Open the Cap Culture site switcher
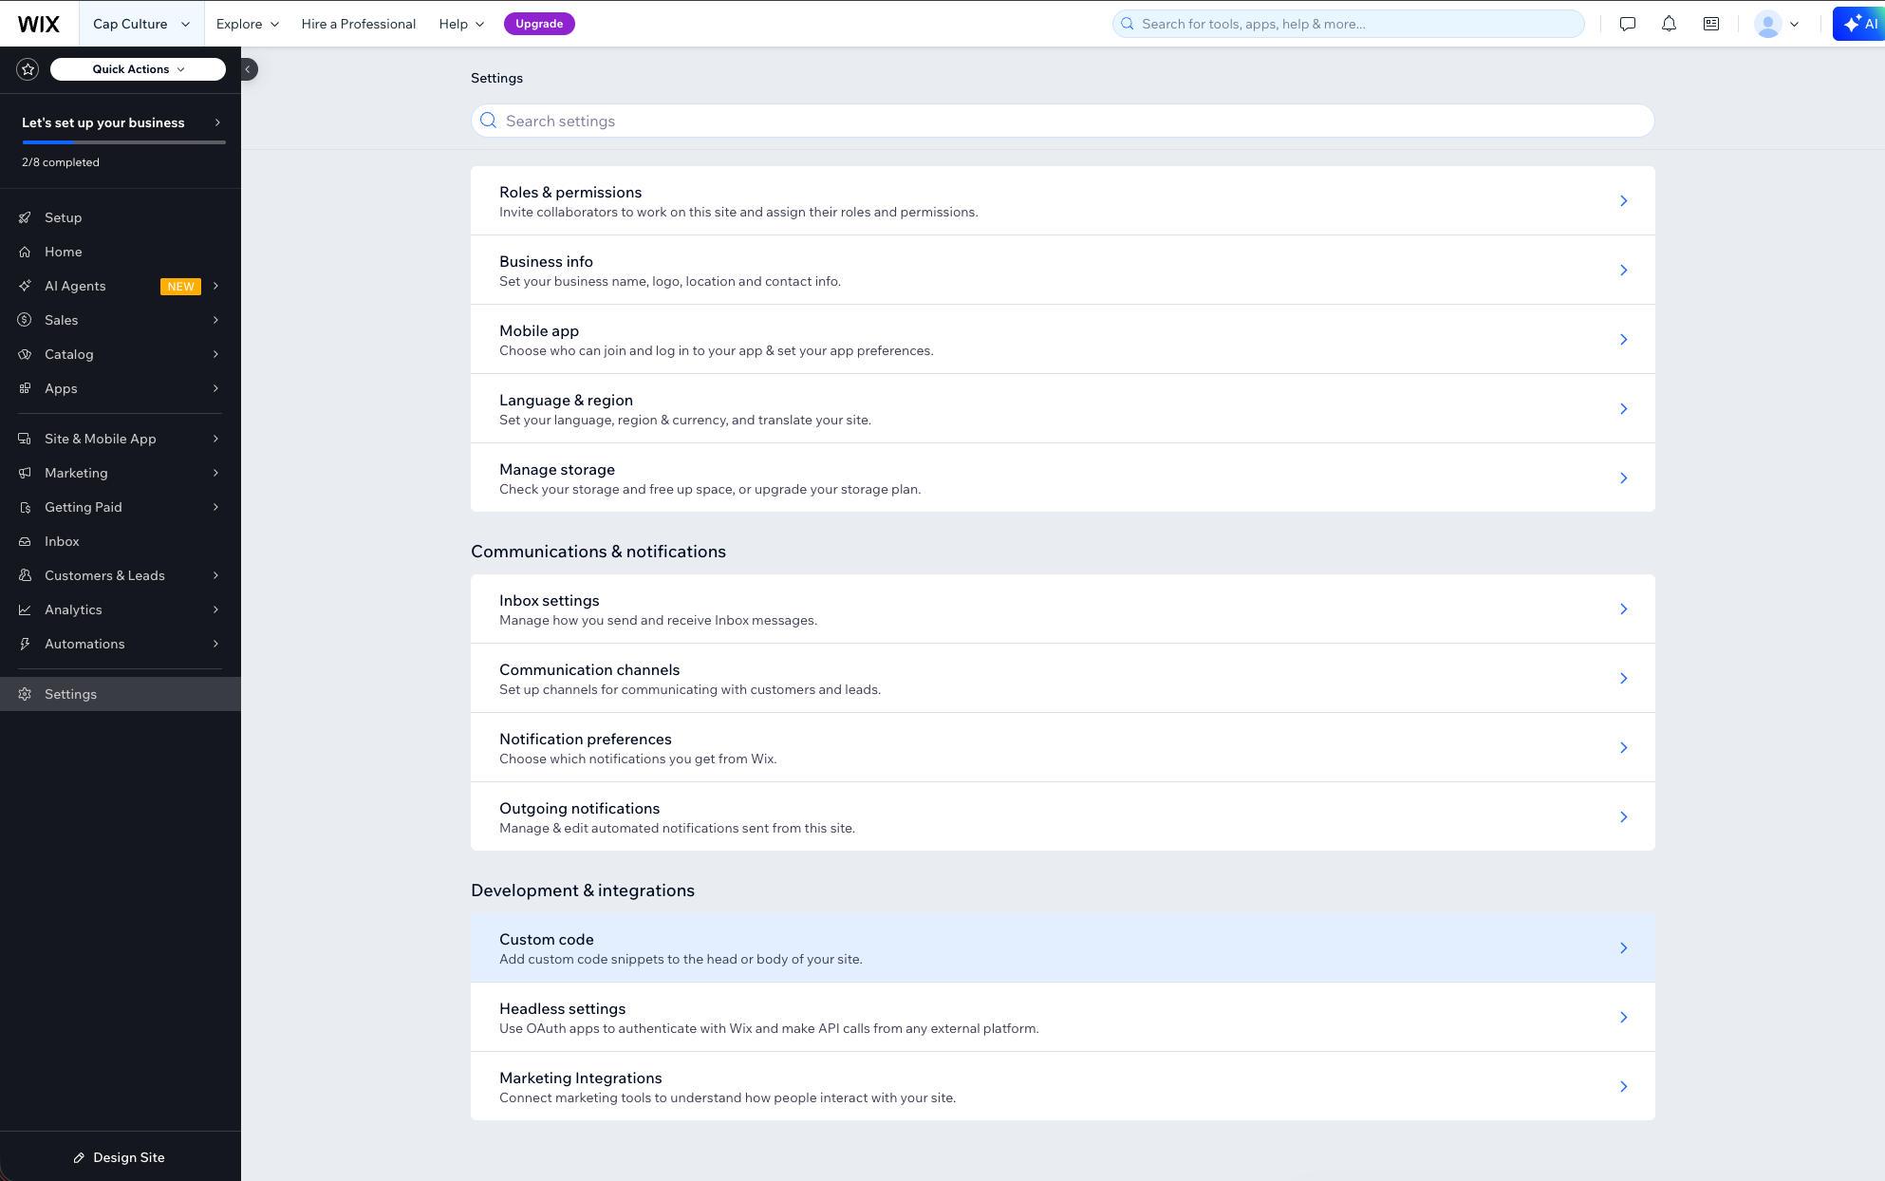The image size is (1885, 1181). (x=140, y=23)
